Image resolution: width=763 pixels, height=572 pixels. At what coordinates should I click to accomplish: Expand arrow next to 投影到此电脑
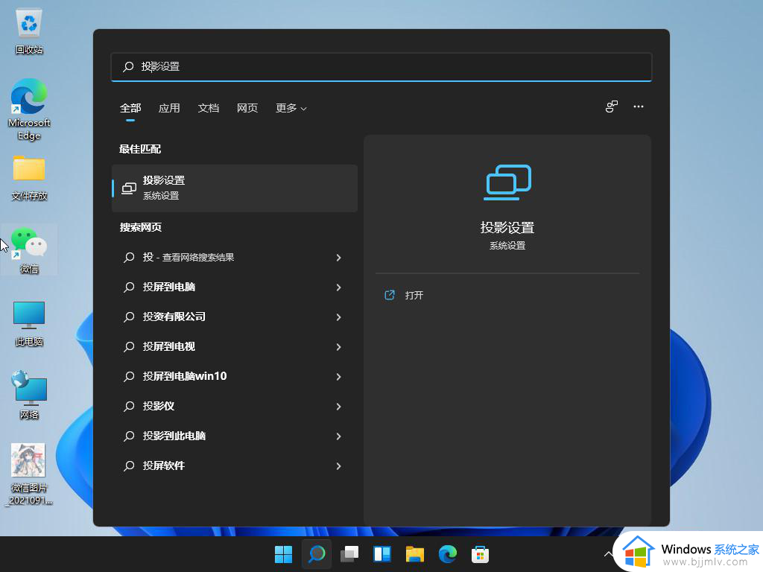[339, 436]
